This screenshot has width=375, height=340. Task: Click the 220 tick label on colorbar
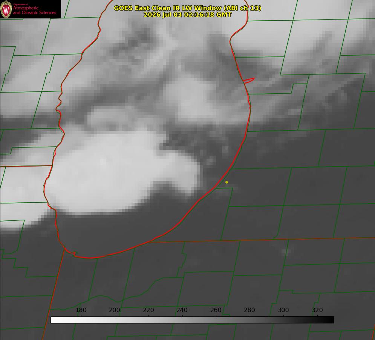tap(148, 310)
